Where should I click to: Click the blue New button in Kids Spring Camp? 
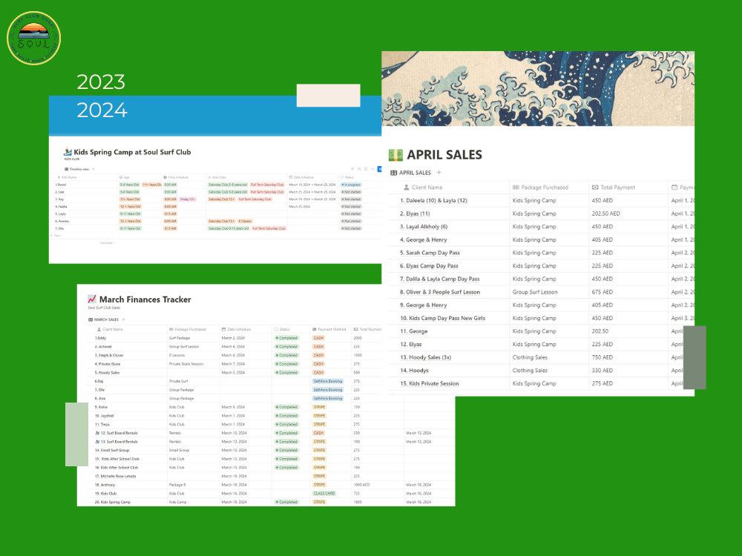click(x=379, y=169)
